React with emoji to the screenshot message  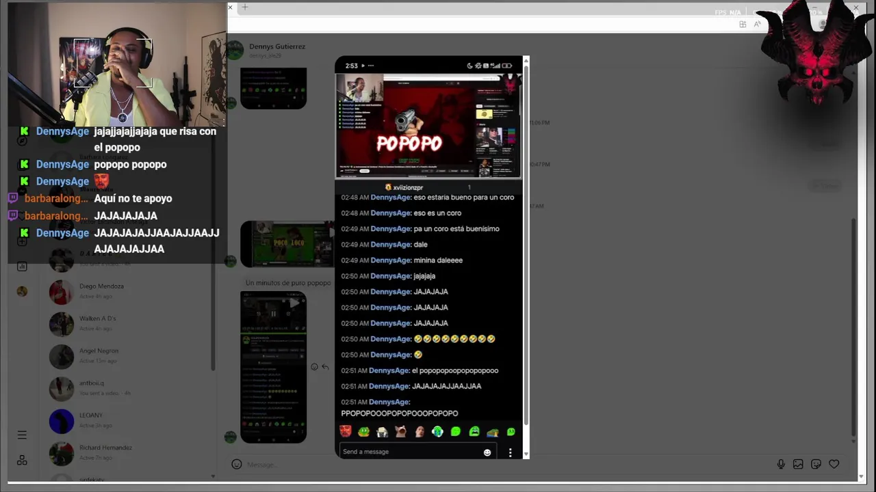[314, 367]
